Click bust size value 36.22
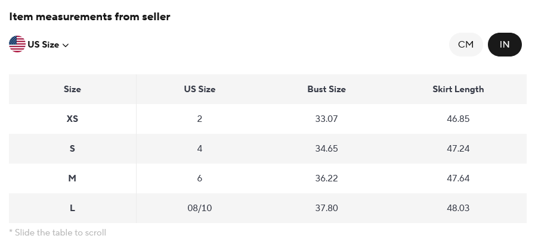 [x=326, y=178]
